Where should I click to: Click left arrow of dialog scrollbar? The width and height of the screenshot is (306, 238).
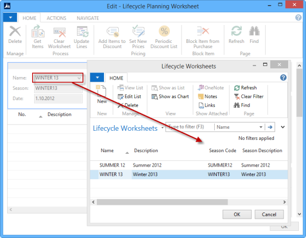coord(93,202)
